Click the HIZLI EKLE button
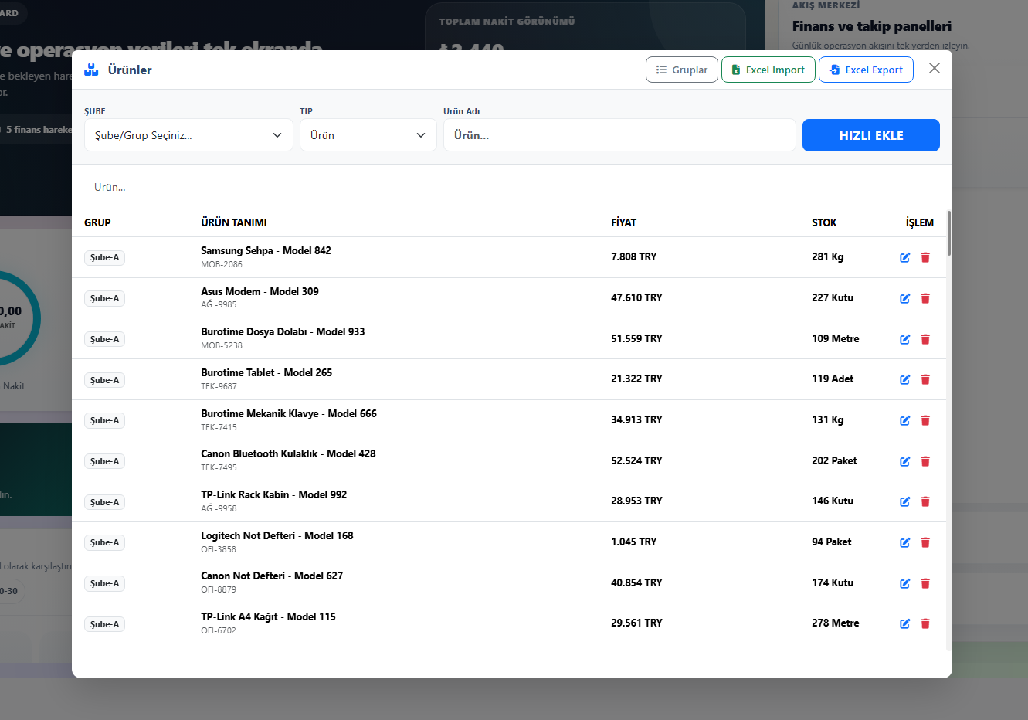1028x720 pixels. (871, 135)
